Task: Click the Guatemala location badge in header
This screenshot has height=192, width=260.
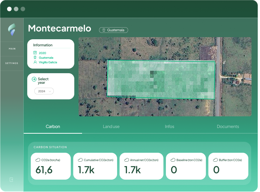Action: coord(114,30)
